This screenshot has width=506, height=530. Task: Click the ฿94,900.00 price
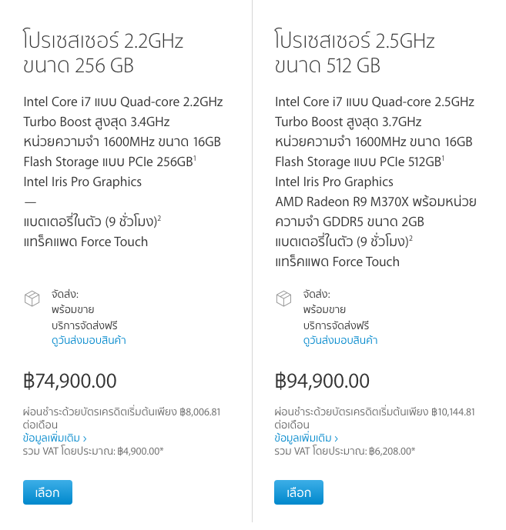click(x=322, y=381)
